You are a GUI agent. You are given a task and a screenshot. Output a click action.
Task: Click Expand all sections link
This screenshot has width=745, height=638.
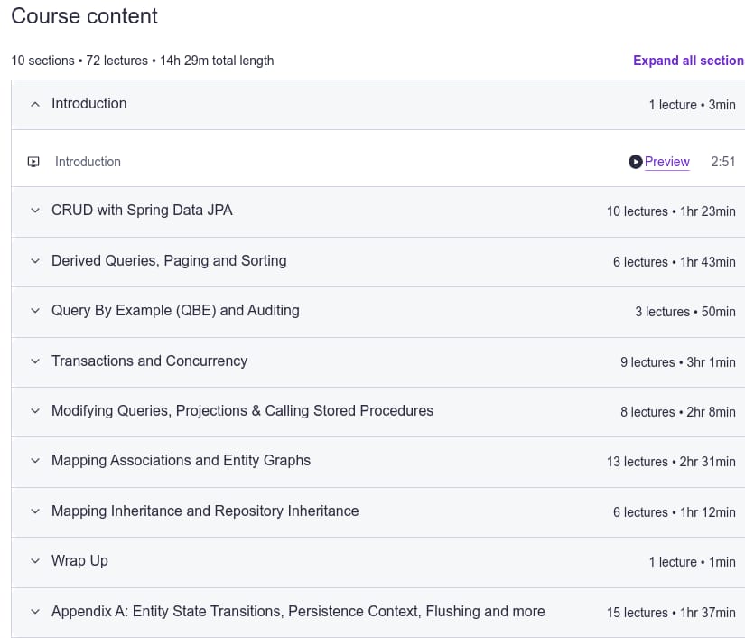click(689, 61)
